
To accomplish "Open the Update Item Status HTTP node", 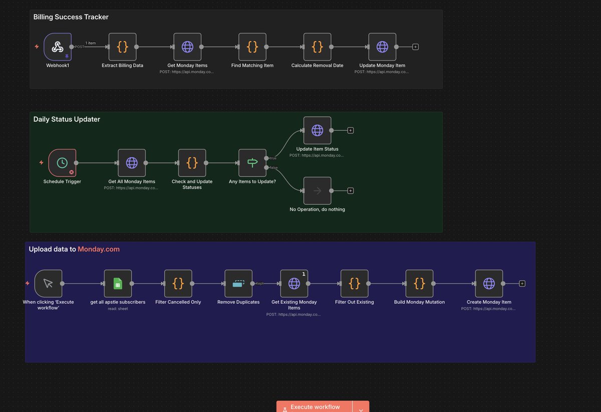I will [317, 130].
